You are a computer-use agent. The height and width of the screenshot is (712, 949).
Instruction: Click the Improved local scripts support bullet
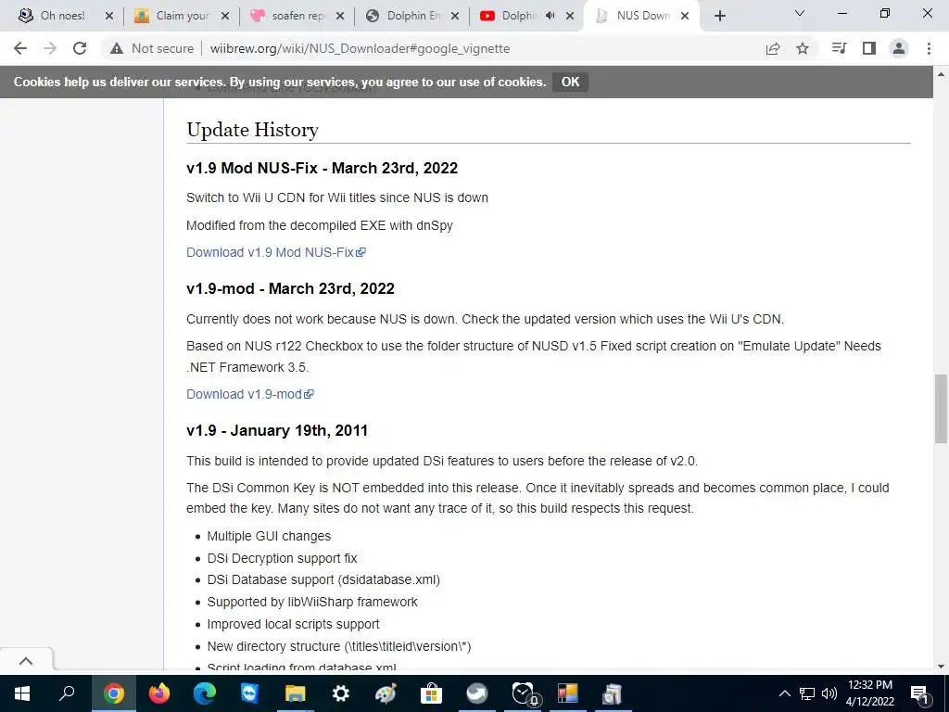tap(293, 624)
